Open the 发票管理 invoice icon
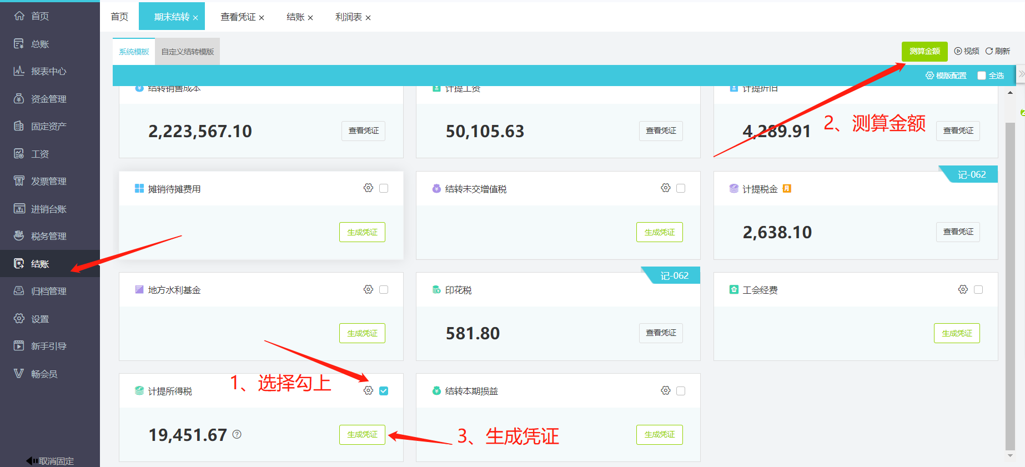Screen dimensions: 1025x467 [x=19, y=181]
